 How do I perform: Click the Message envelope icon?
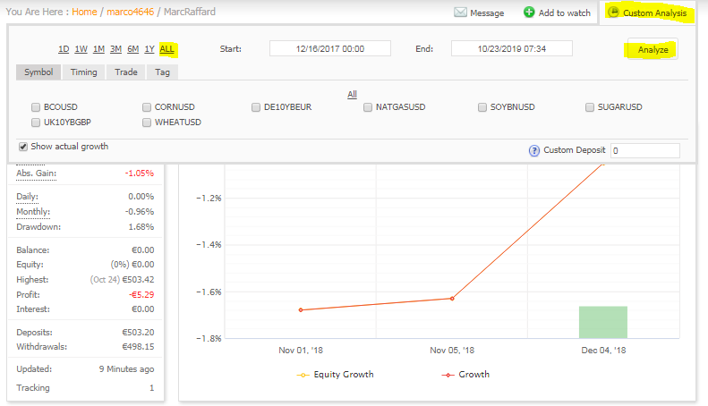tap(461, 13)
